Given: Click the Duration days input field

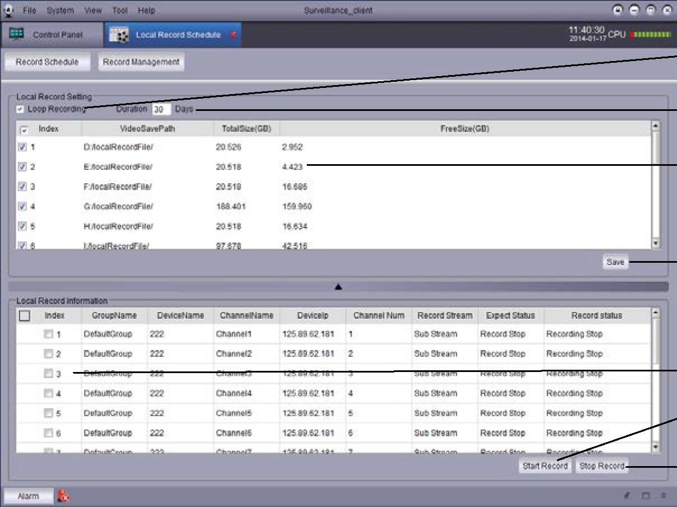Looking at the screenshot, I should pyautogui.click(x=161, y=110).
